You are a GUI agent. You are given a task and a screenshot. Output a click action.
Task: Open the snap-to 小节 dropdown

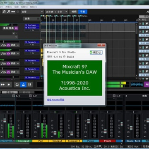(56, 12)
